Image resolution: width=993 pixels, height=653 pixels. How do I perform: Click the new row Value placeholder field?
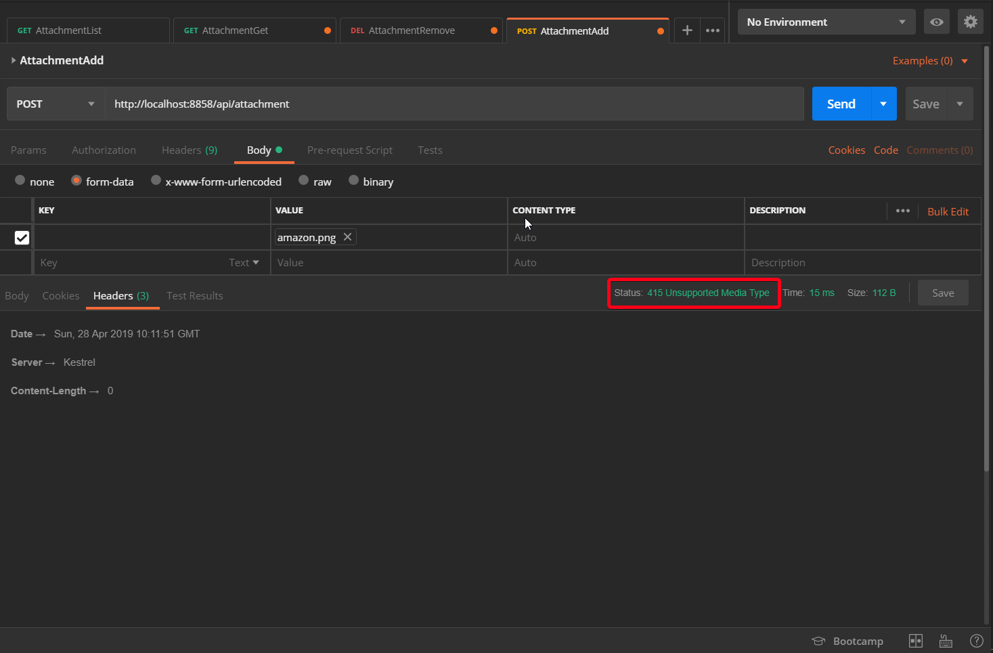tap(389, 263)
